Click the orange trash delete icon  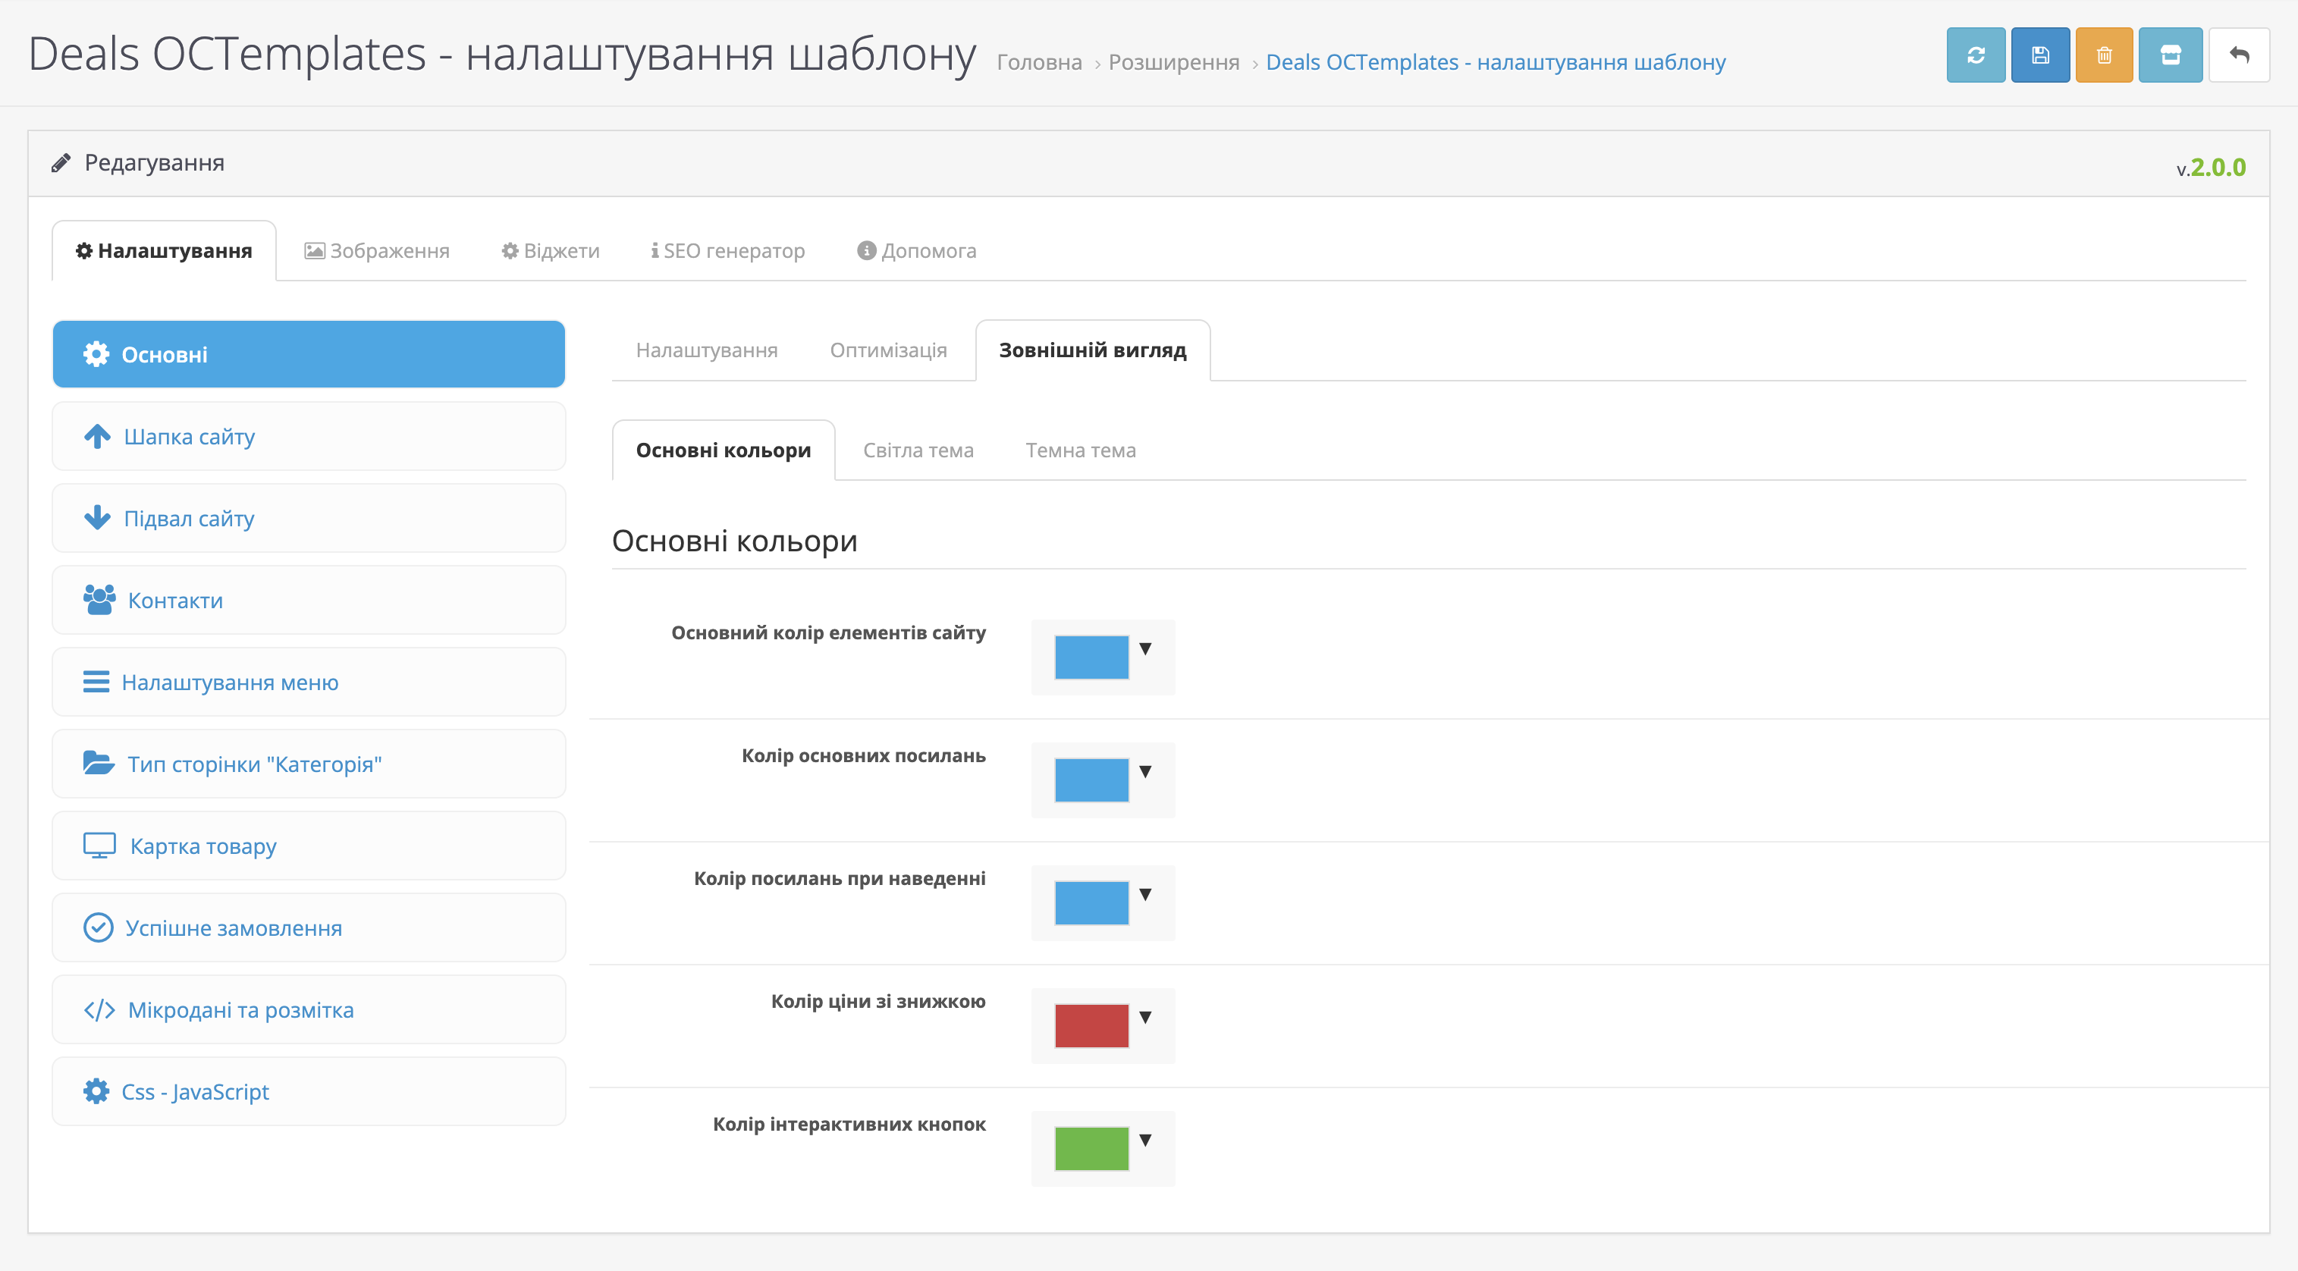point(2104,55)
